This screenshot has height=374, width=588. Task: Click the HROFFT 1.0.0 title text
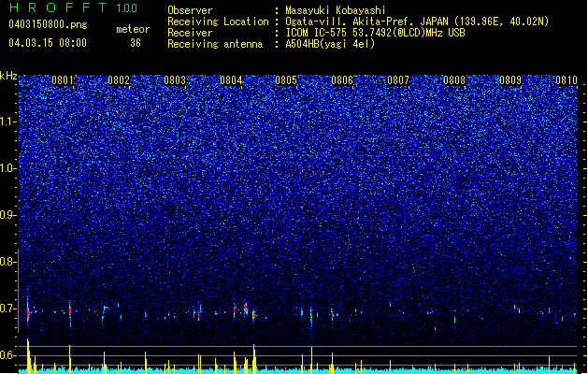tap(74, 7)
